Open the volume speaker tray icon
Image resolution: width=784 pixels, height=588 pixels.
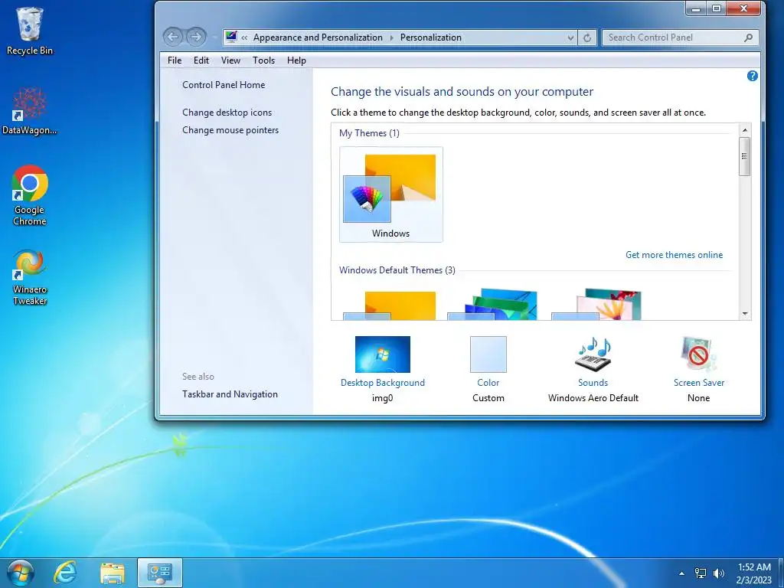click(719, 573)
